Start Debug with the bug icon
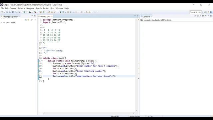Viewport: 213px width, 120px height. pos(19,12)
